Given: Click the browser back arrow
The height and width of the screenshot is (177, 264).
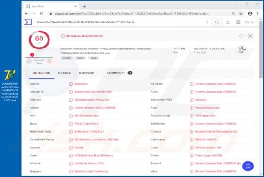Looking at the screenshot, I should (26, 14).
